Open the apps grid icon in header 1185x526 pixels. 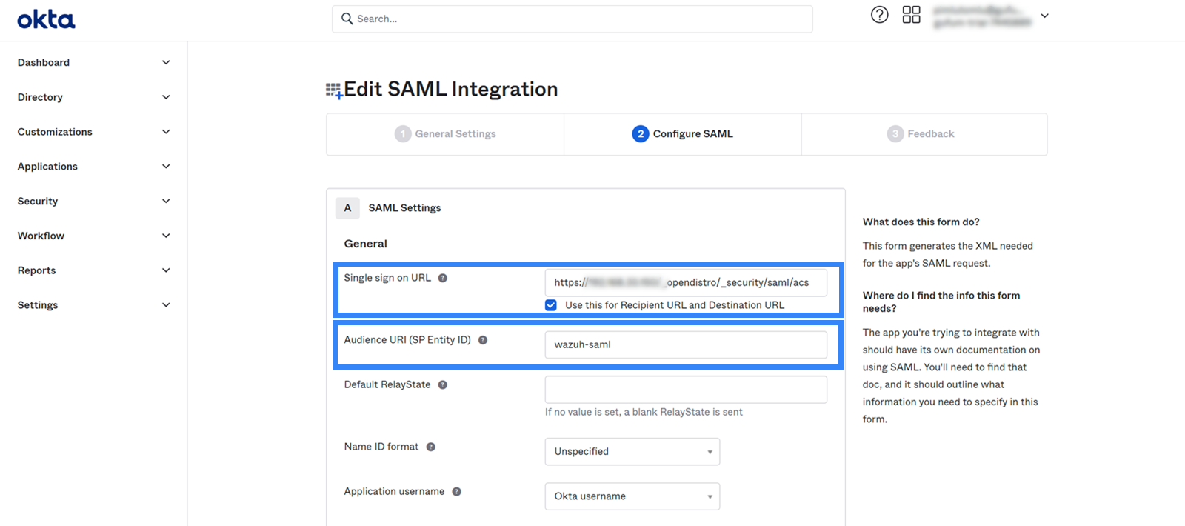[911, 15]
